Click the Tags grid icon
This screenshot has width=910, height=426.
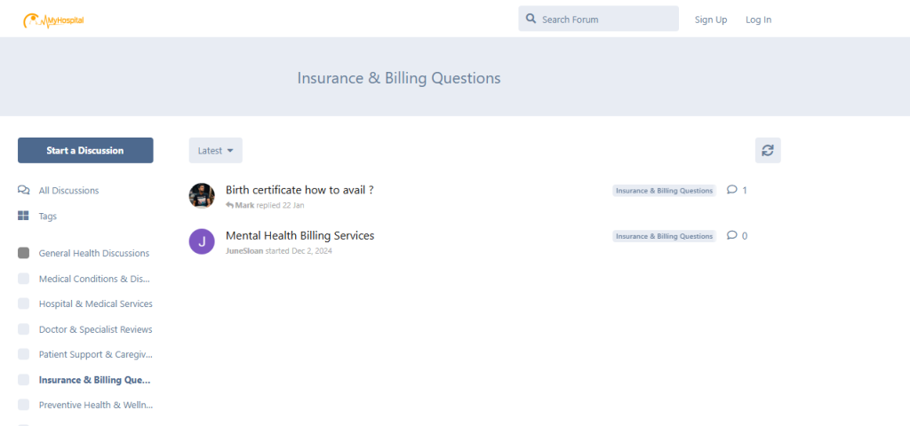tap(23, 217)
